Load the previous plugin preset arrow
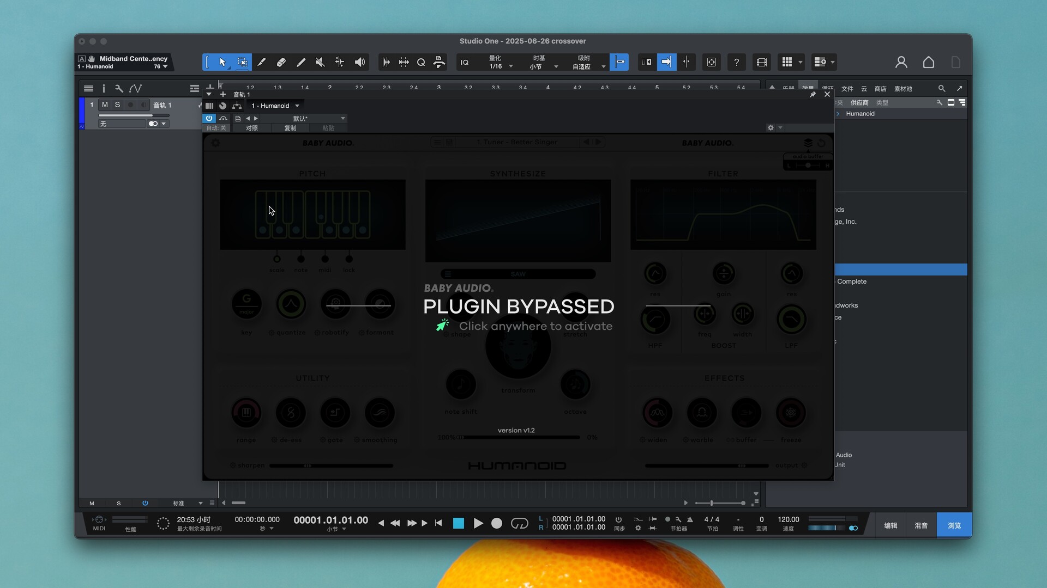 coord(248,118)
